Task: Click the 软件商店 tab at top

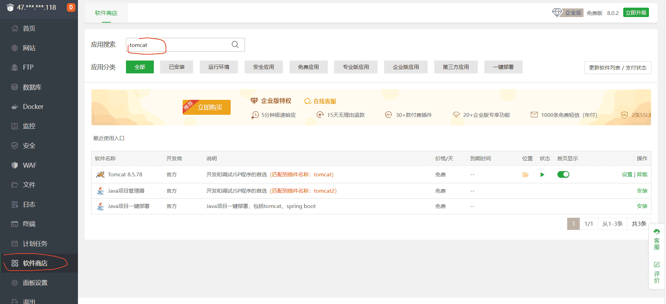Action: (x=106, y=13)
